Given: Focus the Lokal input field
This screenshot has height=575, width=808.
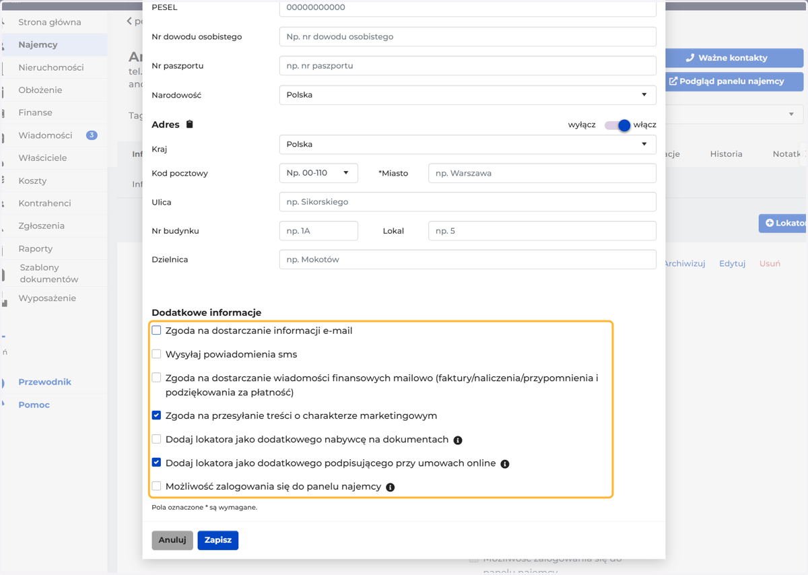Looking at the screenshot, I should [542, 230].
